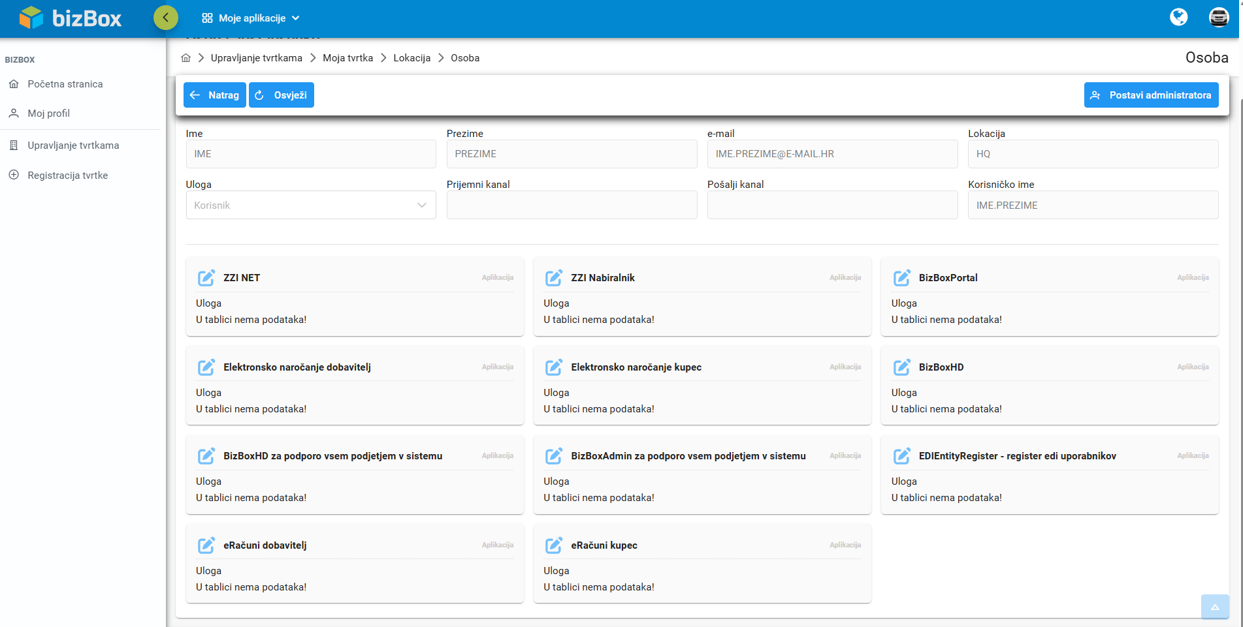Click the scroll-to-top arrow button

[x=1215, y=607]
